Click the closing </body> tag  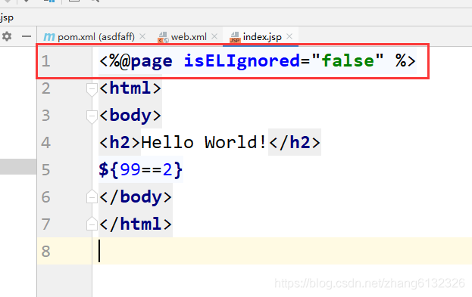pos(136,197)
